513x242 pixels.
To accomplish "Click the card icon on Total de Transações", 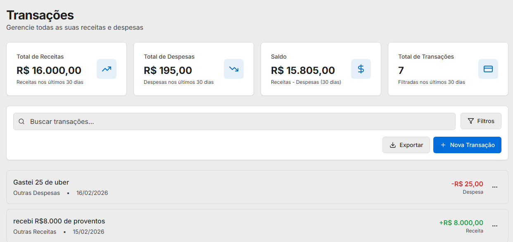I will pos(488,69).
